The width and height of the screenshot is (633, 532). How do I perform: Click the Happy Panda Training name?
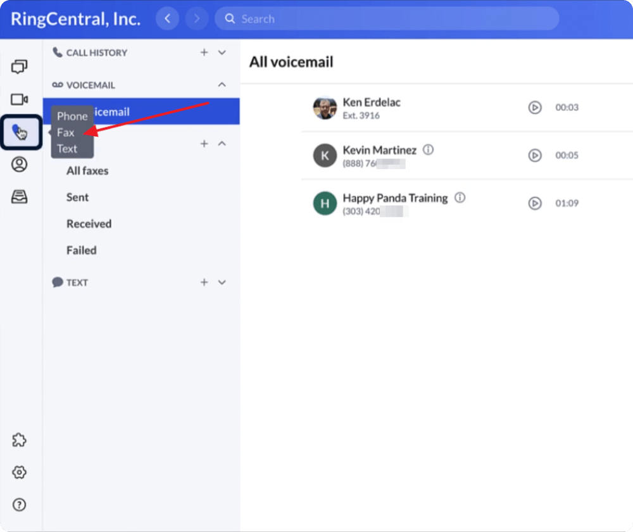coord(395,198)
